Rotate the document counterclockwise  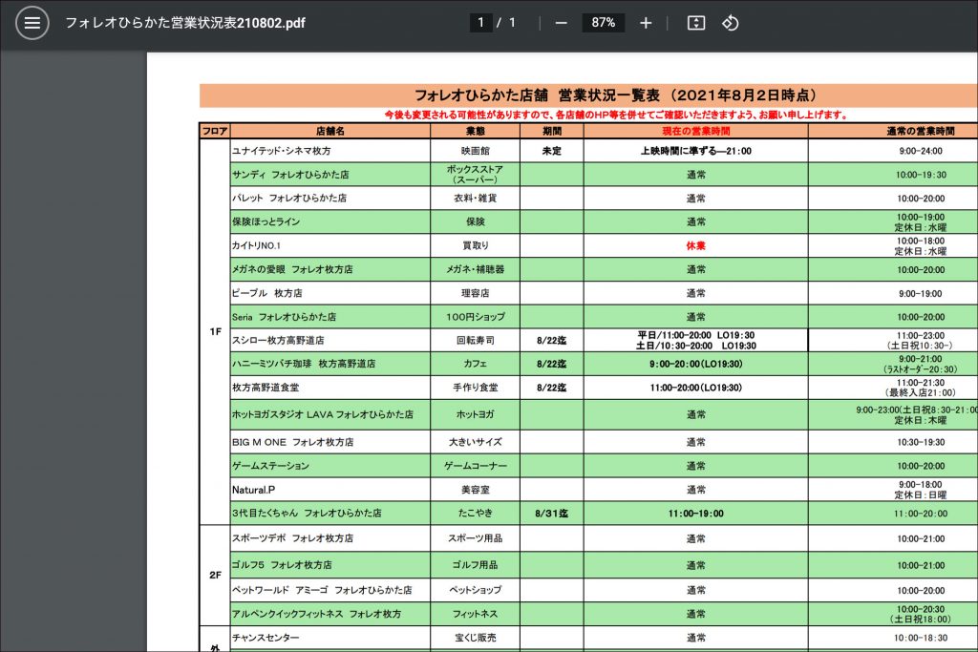pos(731,23)
